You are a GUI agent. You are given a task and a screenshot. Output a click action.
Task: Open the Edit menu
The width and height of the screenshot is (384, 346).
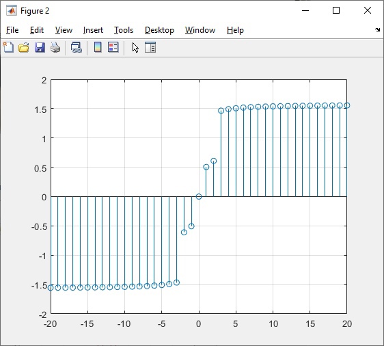[x=37, y=30]
